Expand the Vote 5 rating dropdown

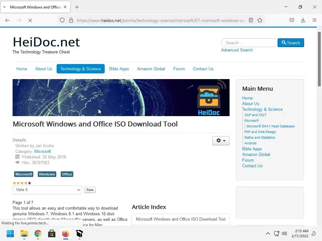47,190
